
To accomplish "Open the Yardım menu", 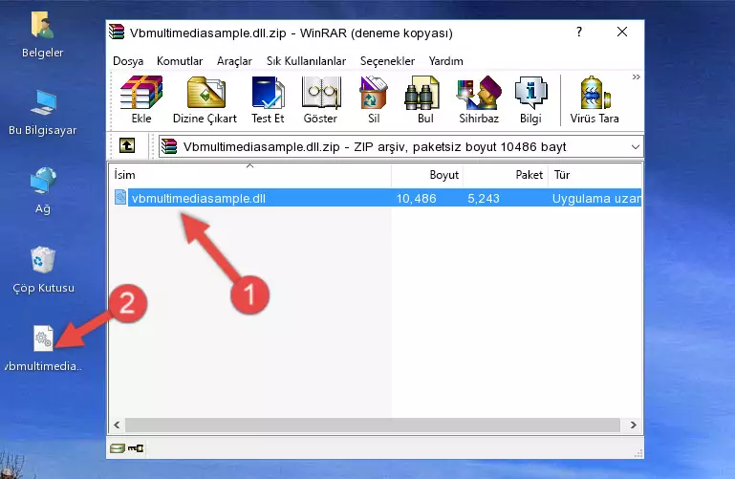I will pyautogui.click(x=445, y=61).
